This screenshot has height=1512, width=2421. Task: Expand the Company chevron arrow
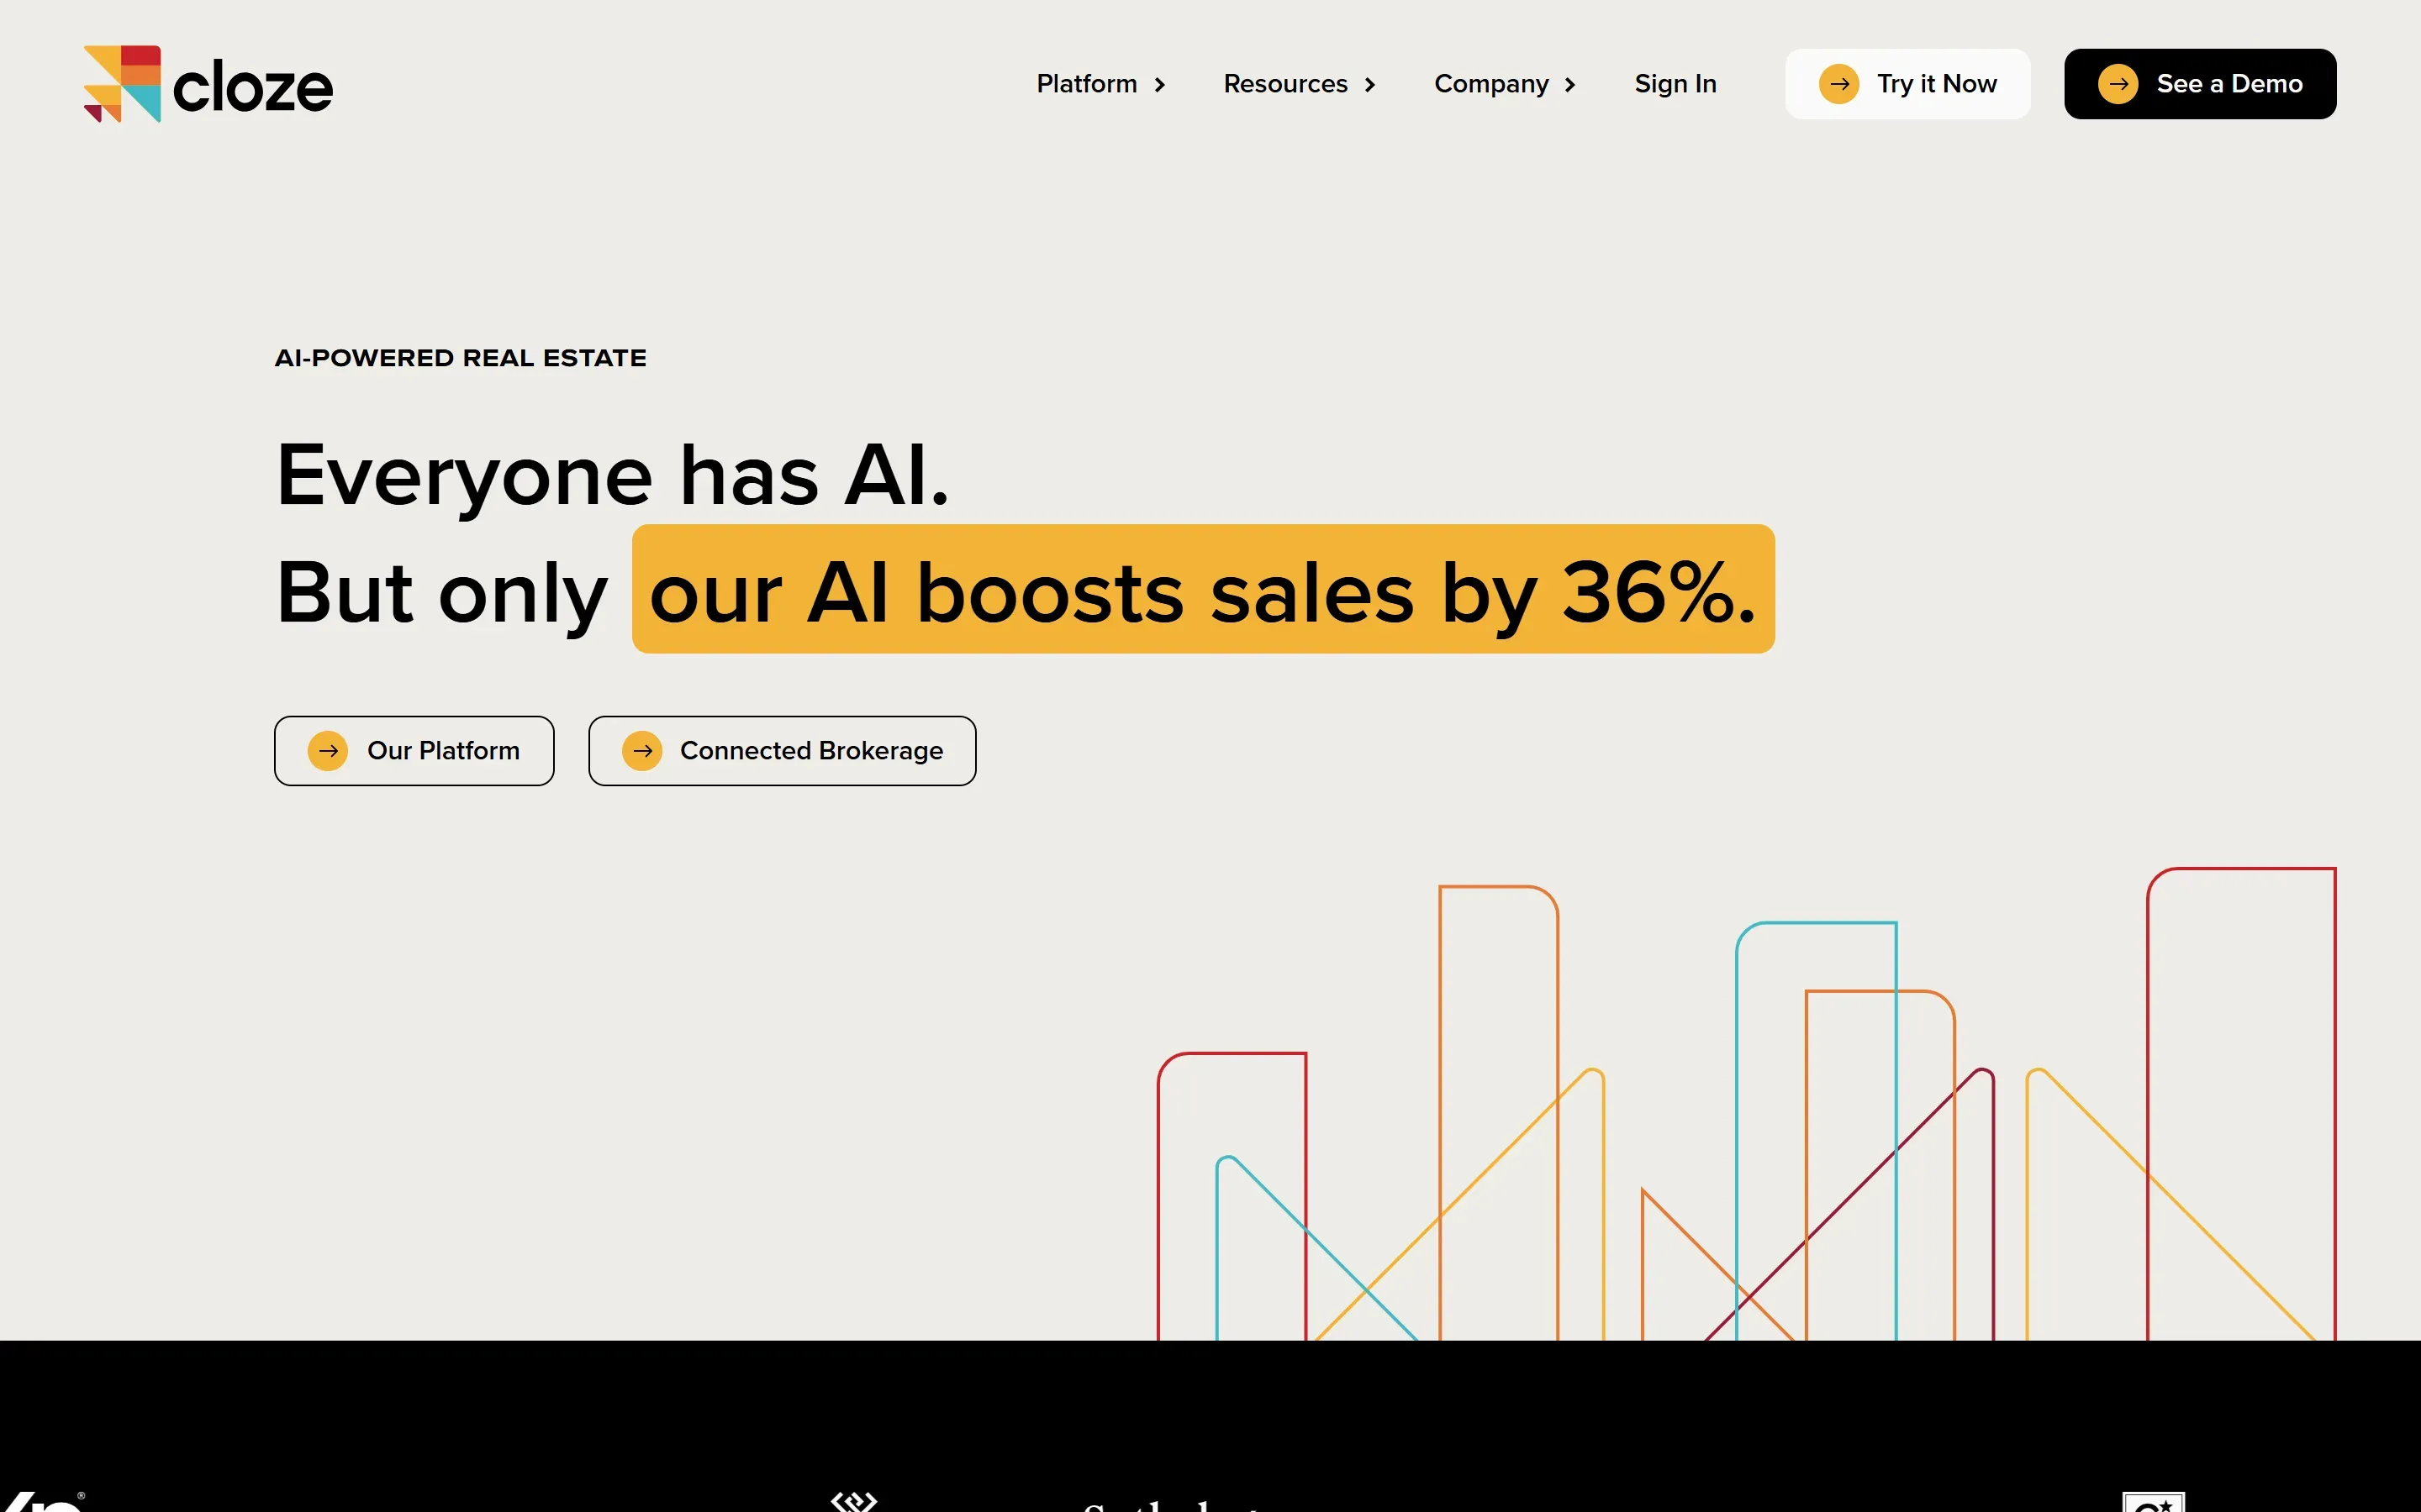(1570, 85)
